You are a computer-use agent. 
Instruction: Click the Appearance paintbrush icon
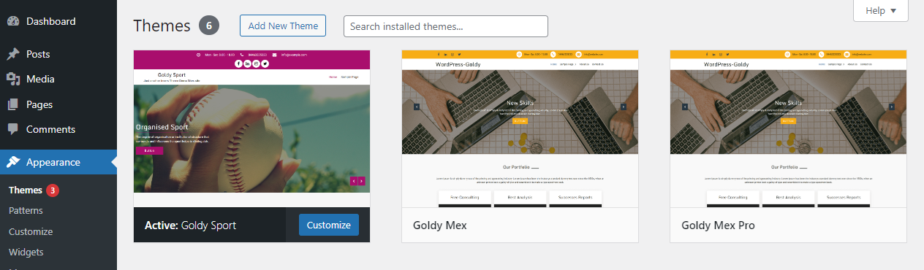click(13, 162)
